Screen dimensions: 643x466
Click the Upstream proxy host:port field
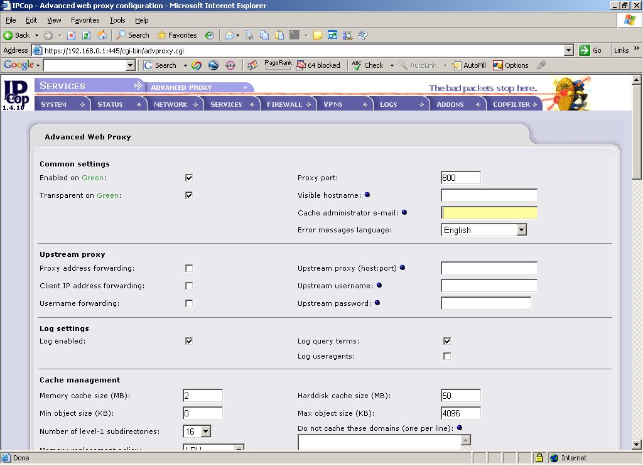point(489,268)
